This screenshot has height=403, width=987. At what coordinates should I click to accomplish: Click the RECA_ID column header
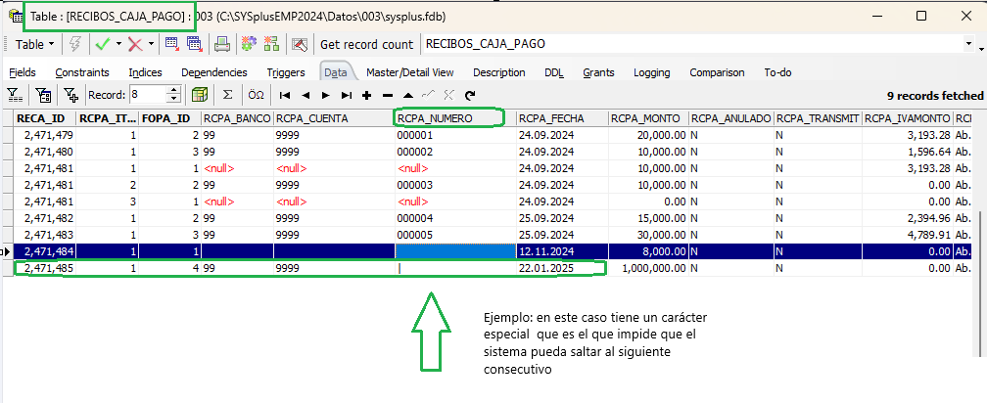[45, 118]
